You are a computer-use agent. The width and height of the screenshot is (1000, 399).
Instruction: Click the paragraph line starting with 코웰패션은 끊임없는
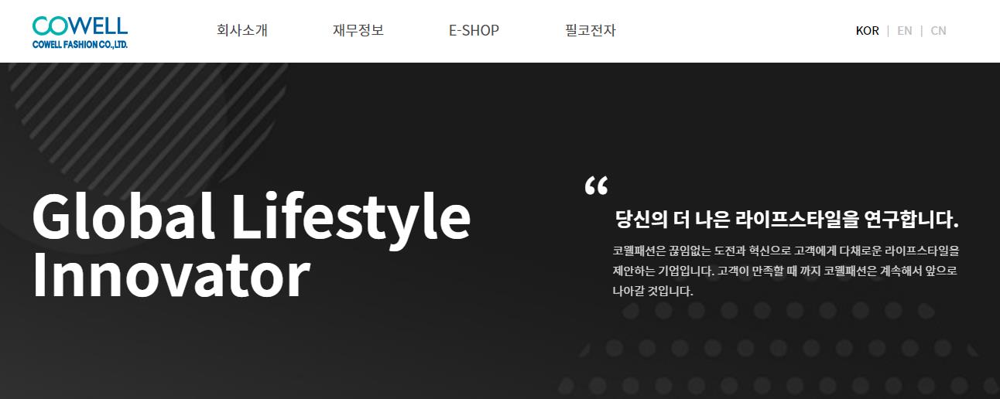[786, 251]
